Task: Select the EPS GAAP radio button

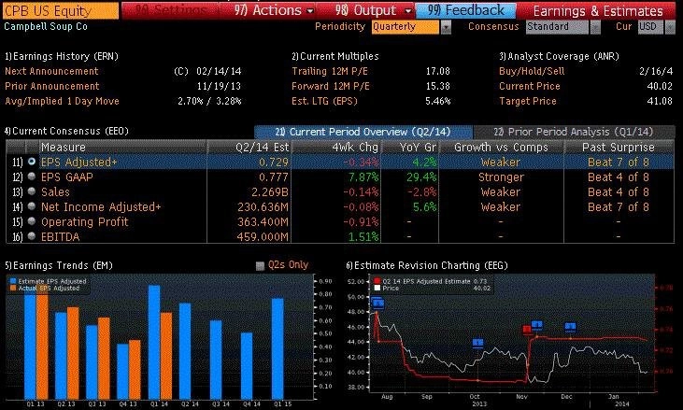Action: pyautogui.click(x=32, y=177)
